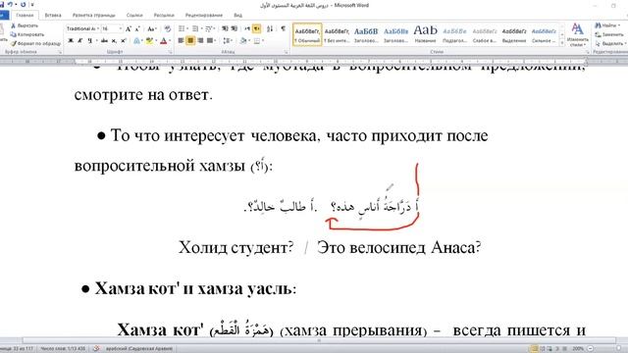This screenshot has height=353, width=628.
Task: Click the highlighted center alignment icon
Action: (190, 40)
